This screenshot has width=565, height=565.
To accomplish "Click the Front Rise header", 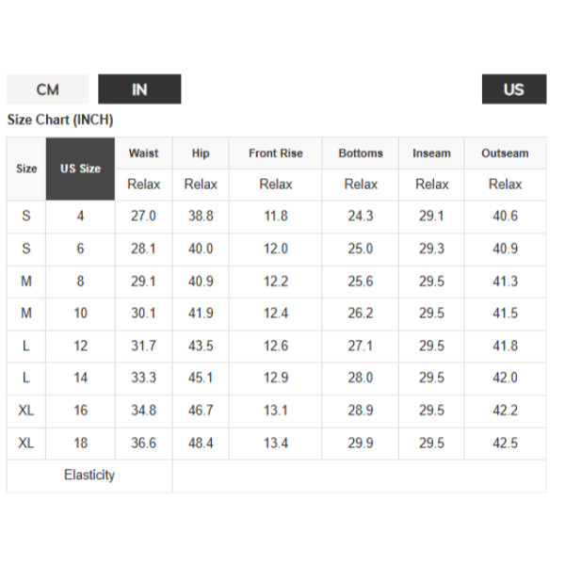I will point(276,153).
